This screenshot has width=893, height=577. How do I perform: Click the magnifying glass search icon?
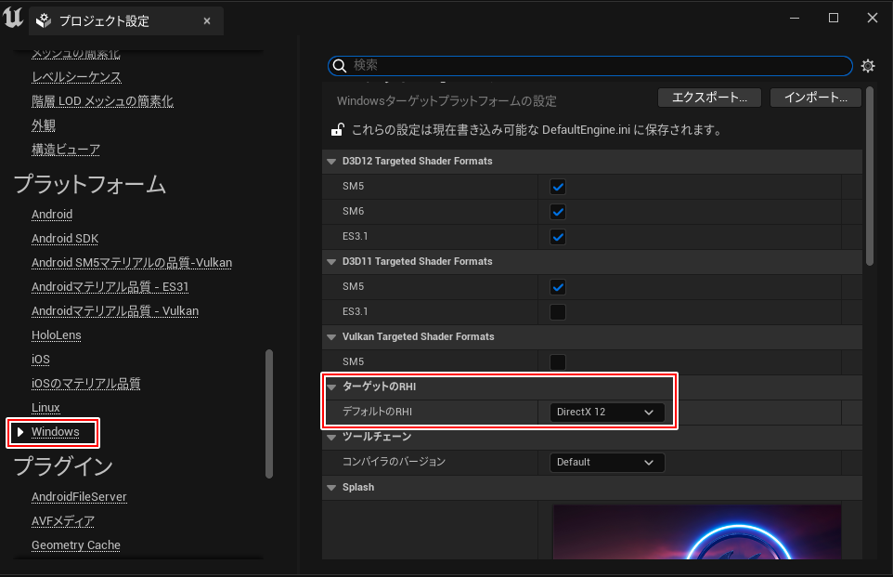pyautogui.click(x=341, y=66)
